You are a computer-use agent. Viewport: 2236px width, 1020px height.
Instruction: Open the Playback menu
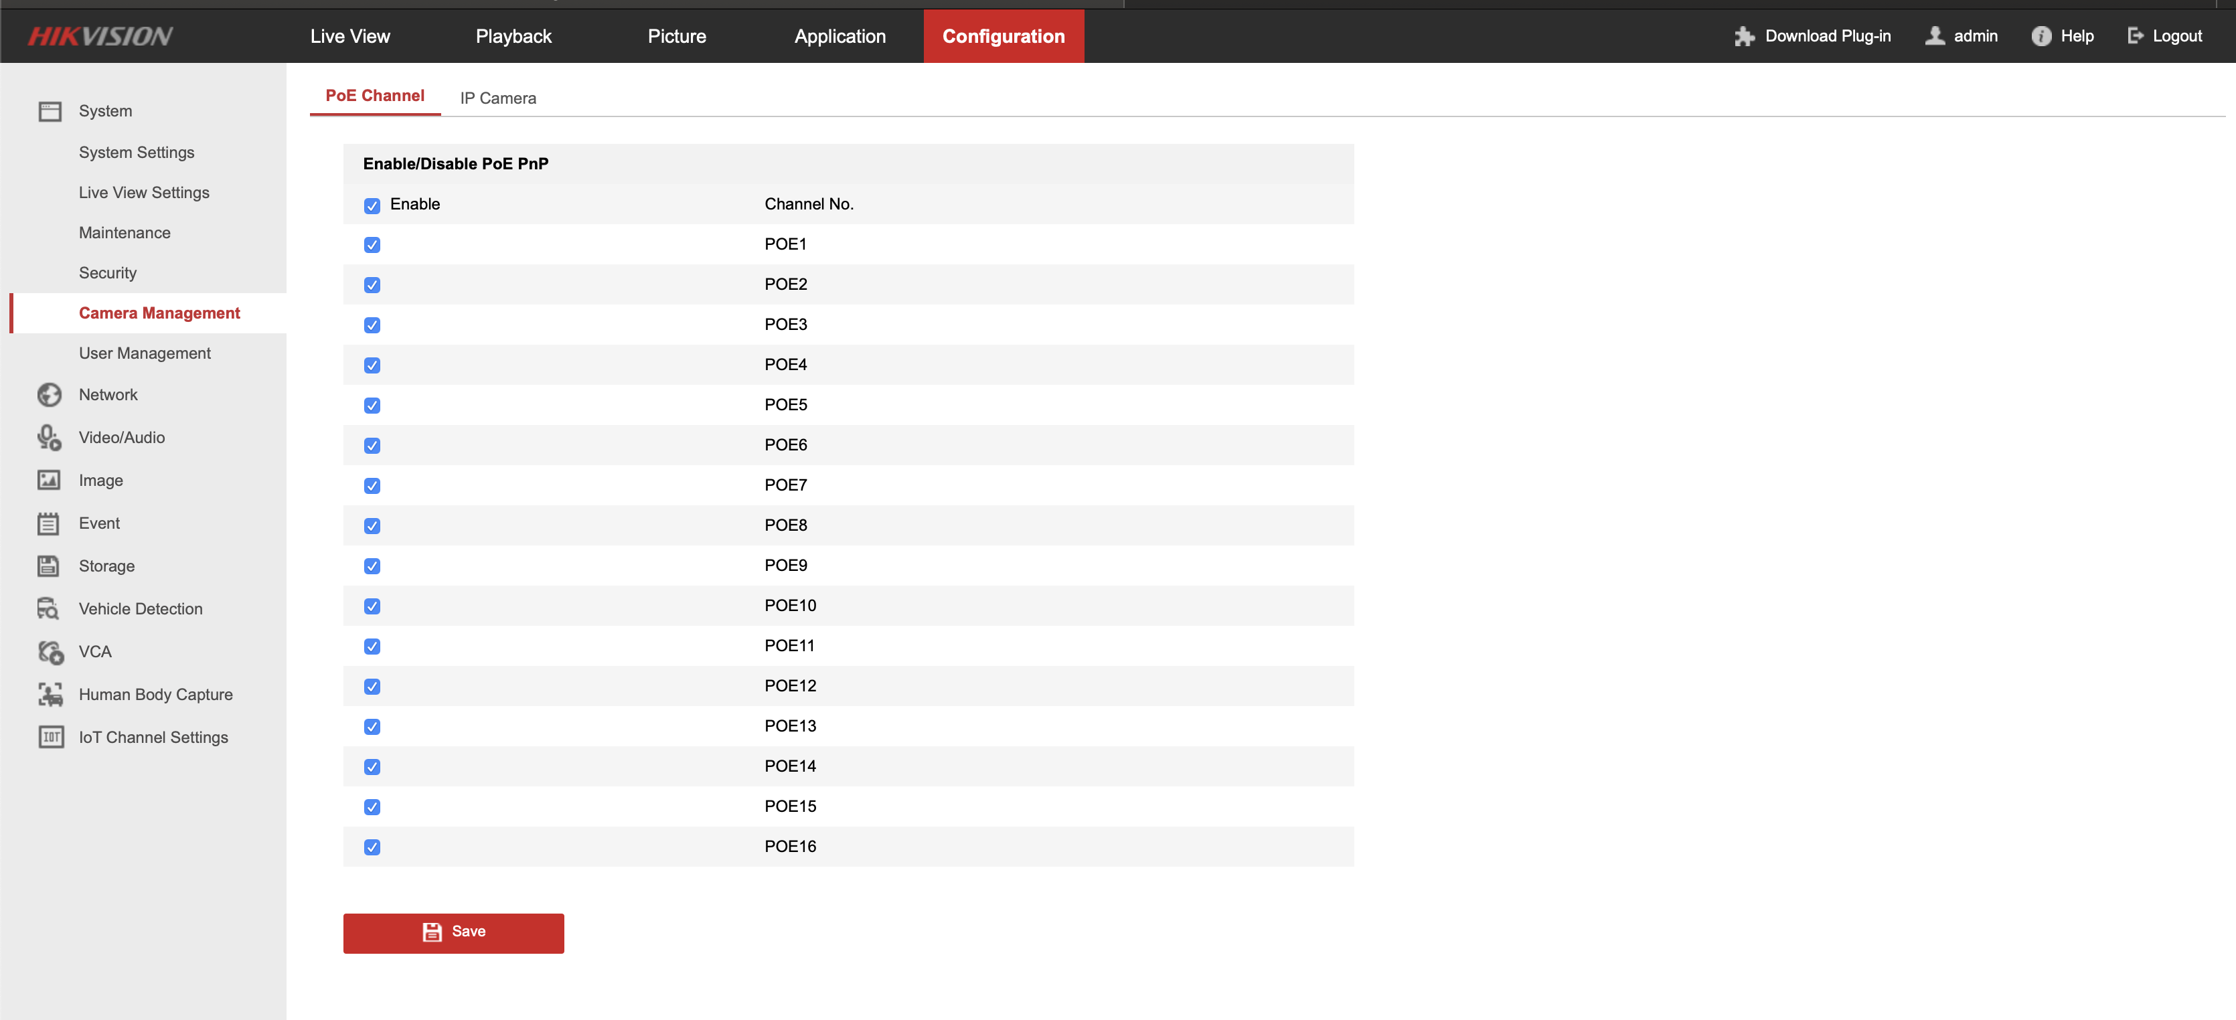coord(513,36)
